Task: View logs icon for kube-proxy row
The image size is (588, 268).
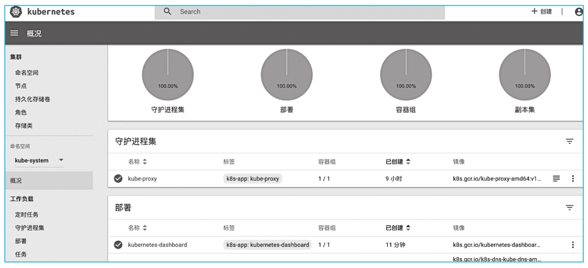Action: (557, 178)
